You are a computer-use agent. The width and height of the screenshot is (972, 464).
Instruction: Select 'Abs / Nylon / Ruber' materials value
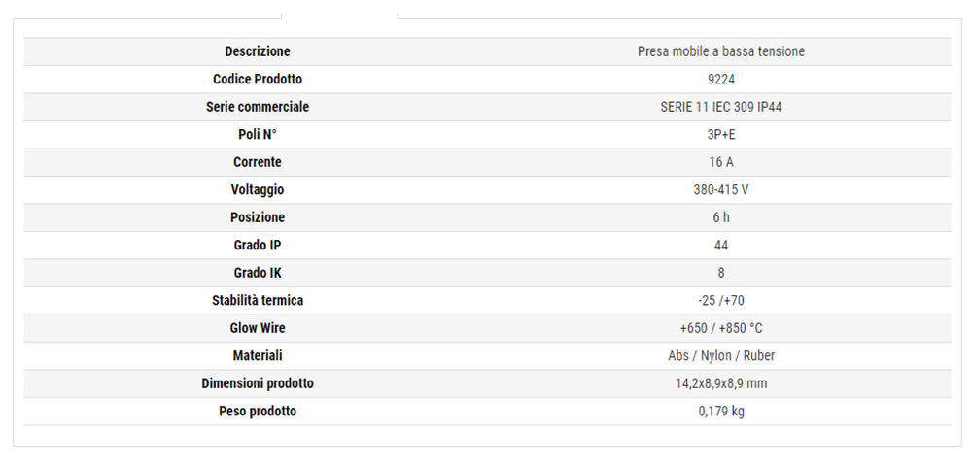click(x=721, y=355)
